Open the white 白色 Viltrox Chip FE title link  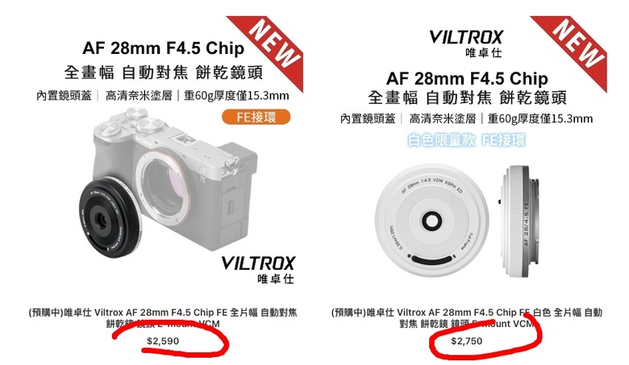467,317
